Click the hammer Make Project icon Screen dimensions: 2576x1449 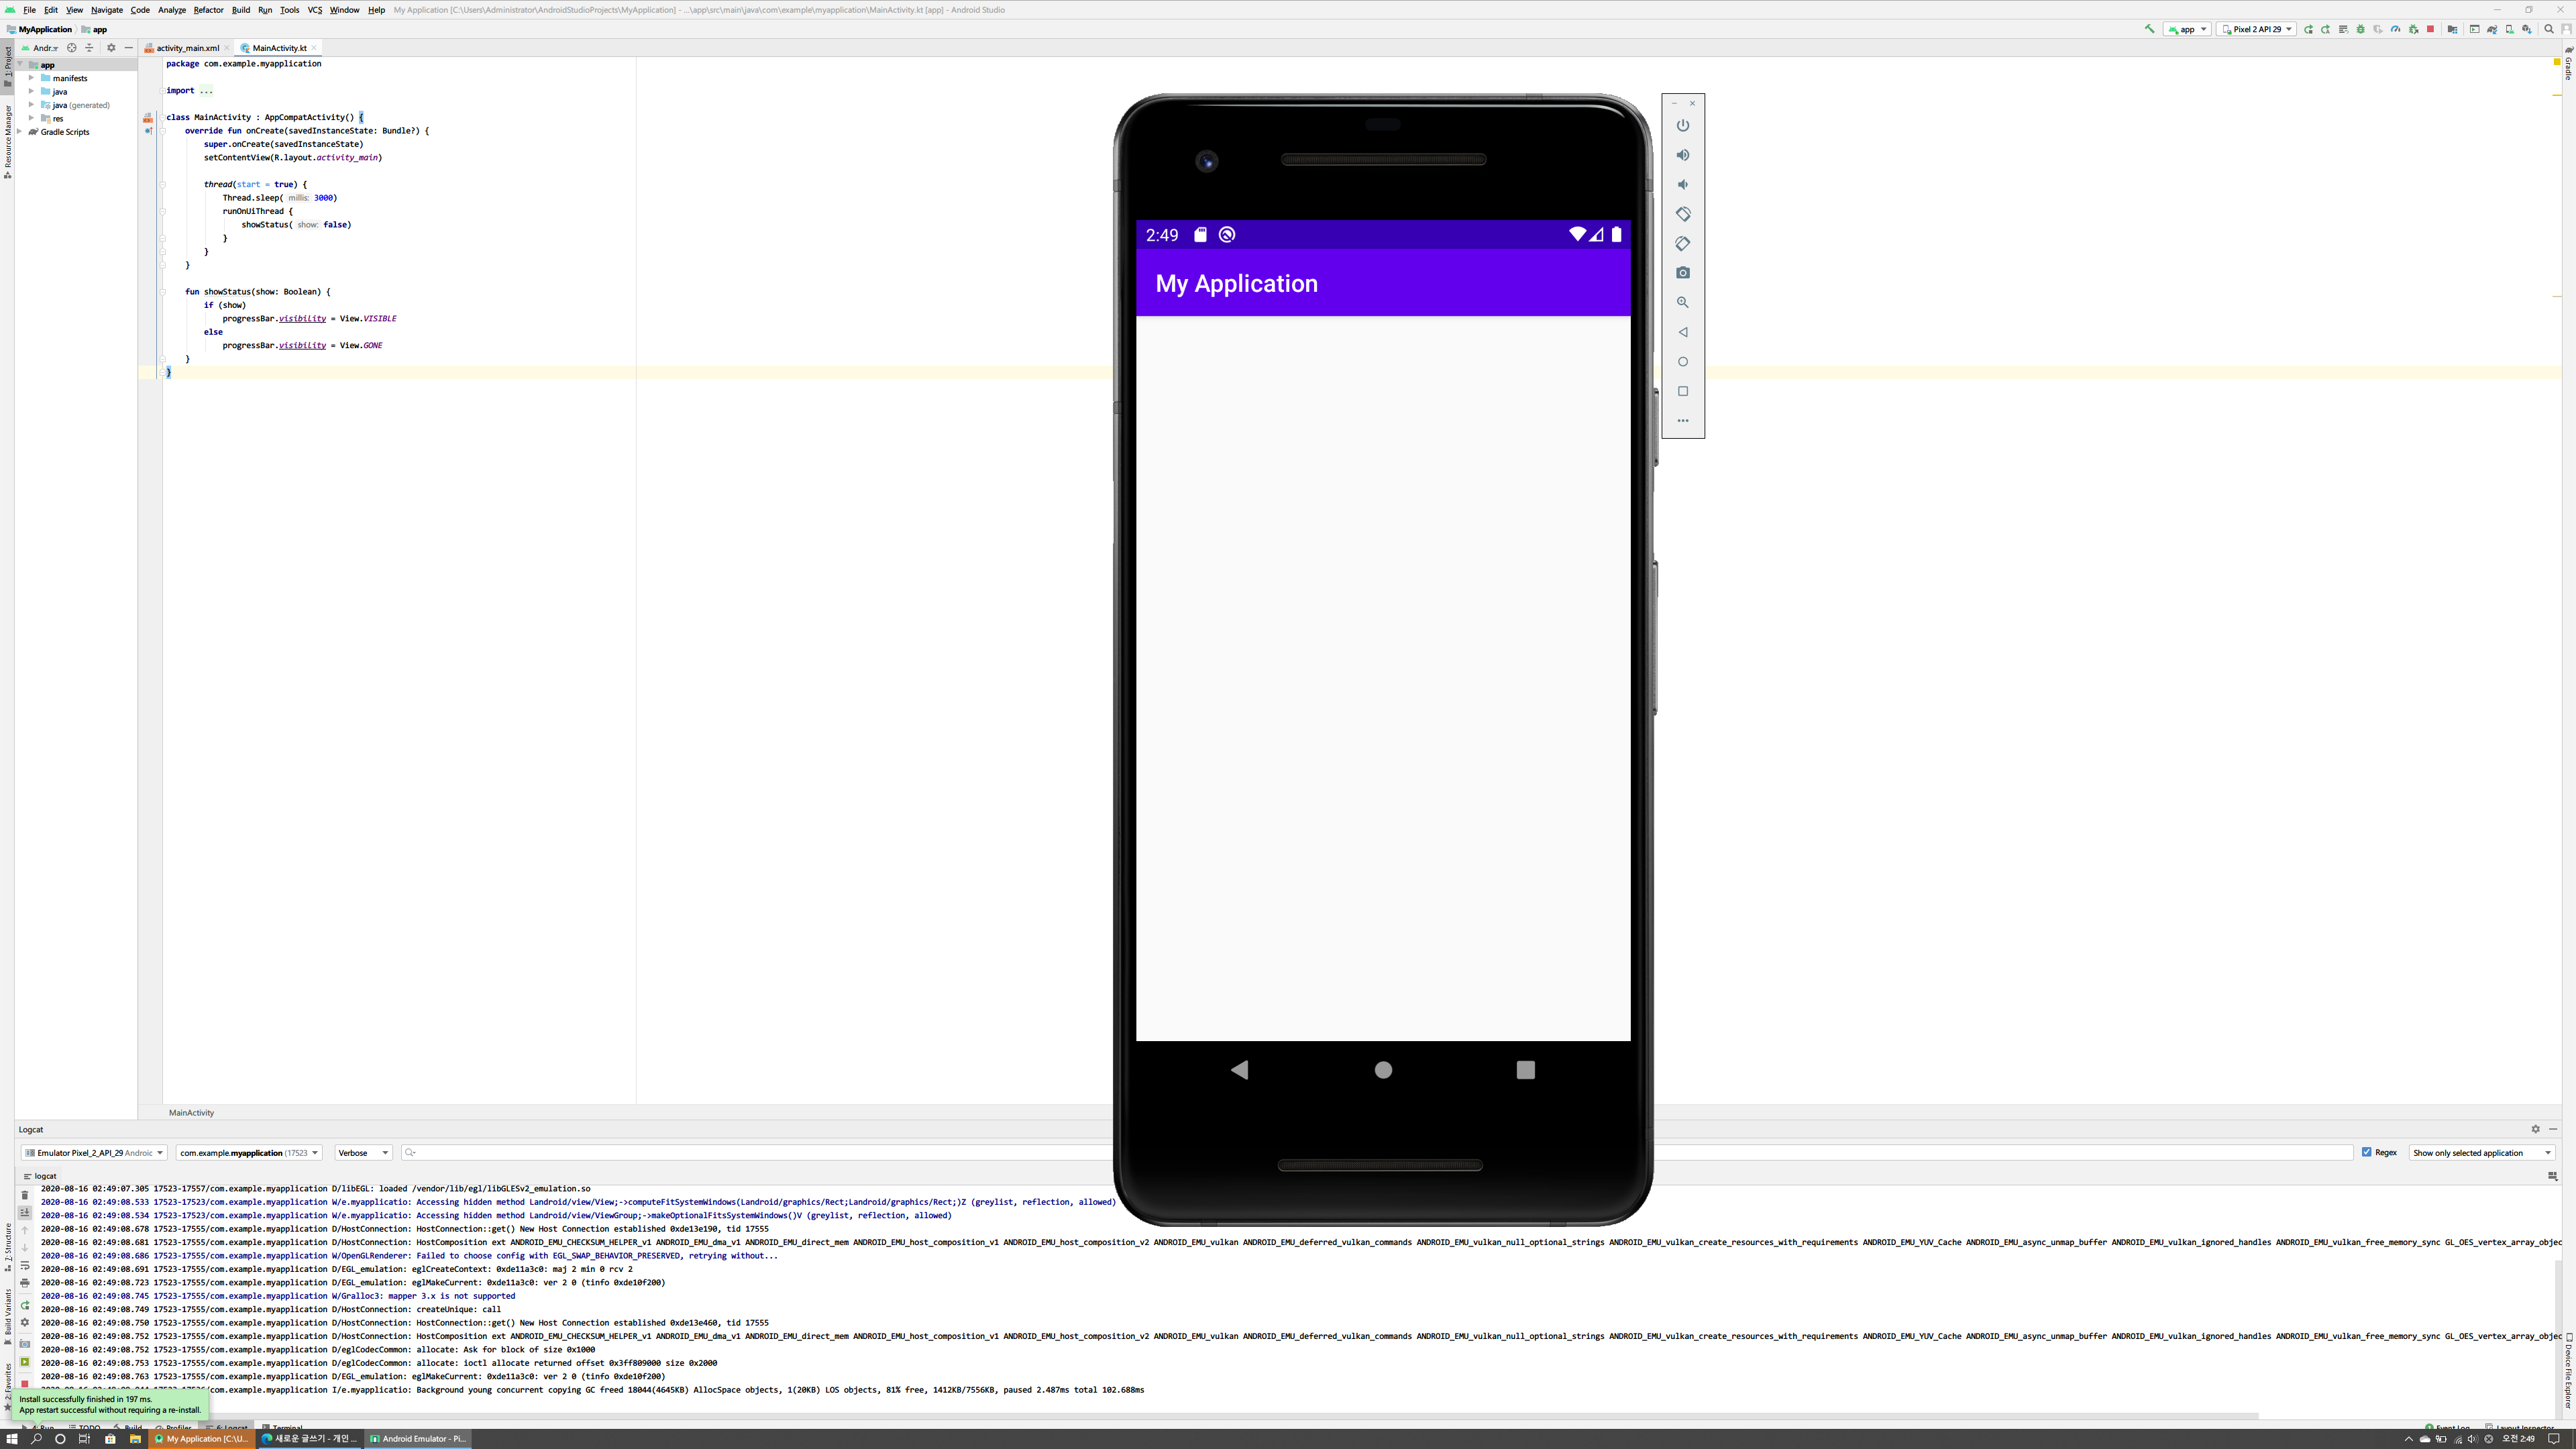2149,29
